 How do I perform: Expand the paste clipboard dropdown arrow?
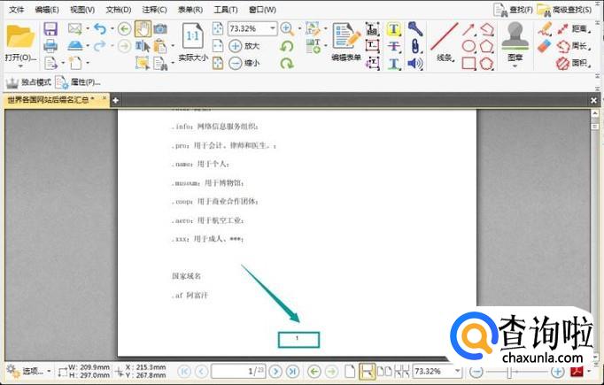tap(172, 46)
